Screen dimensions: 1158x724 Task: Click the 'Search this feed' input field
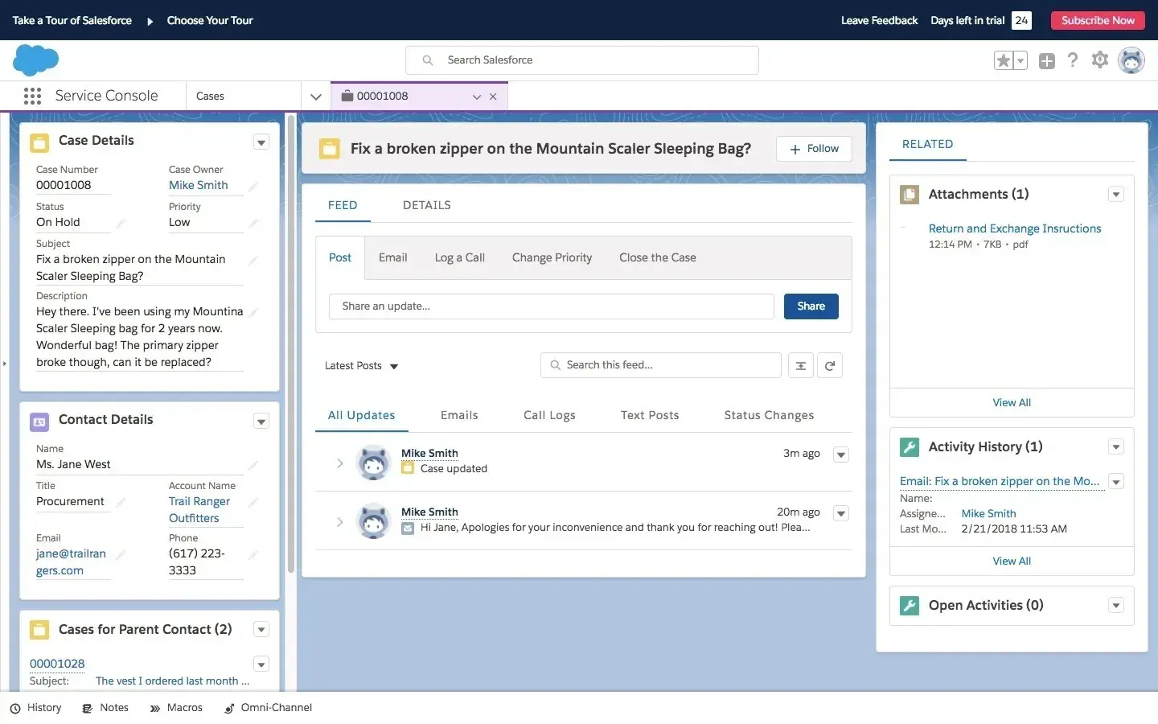point(659,364)
